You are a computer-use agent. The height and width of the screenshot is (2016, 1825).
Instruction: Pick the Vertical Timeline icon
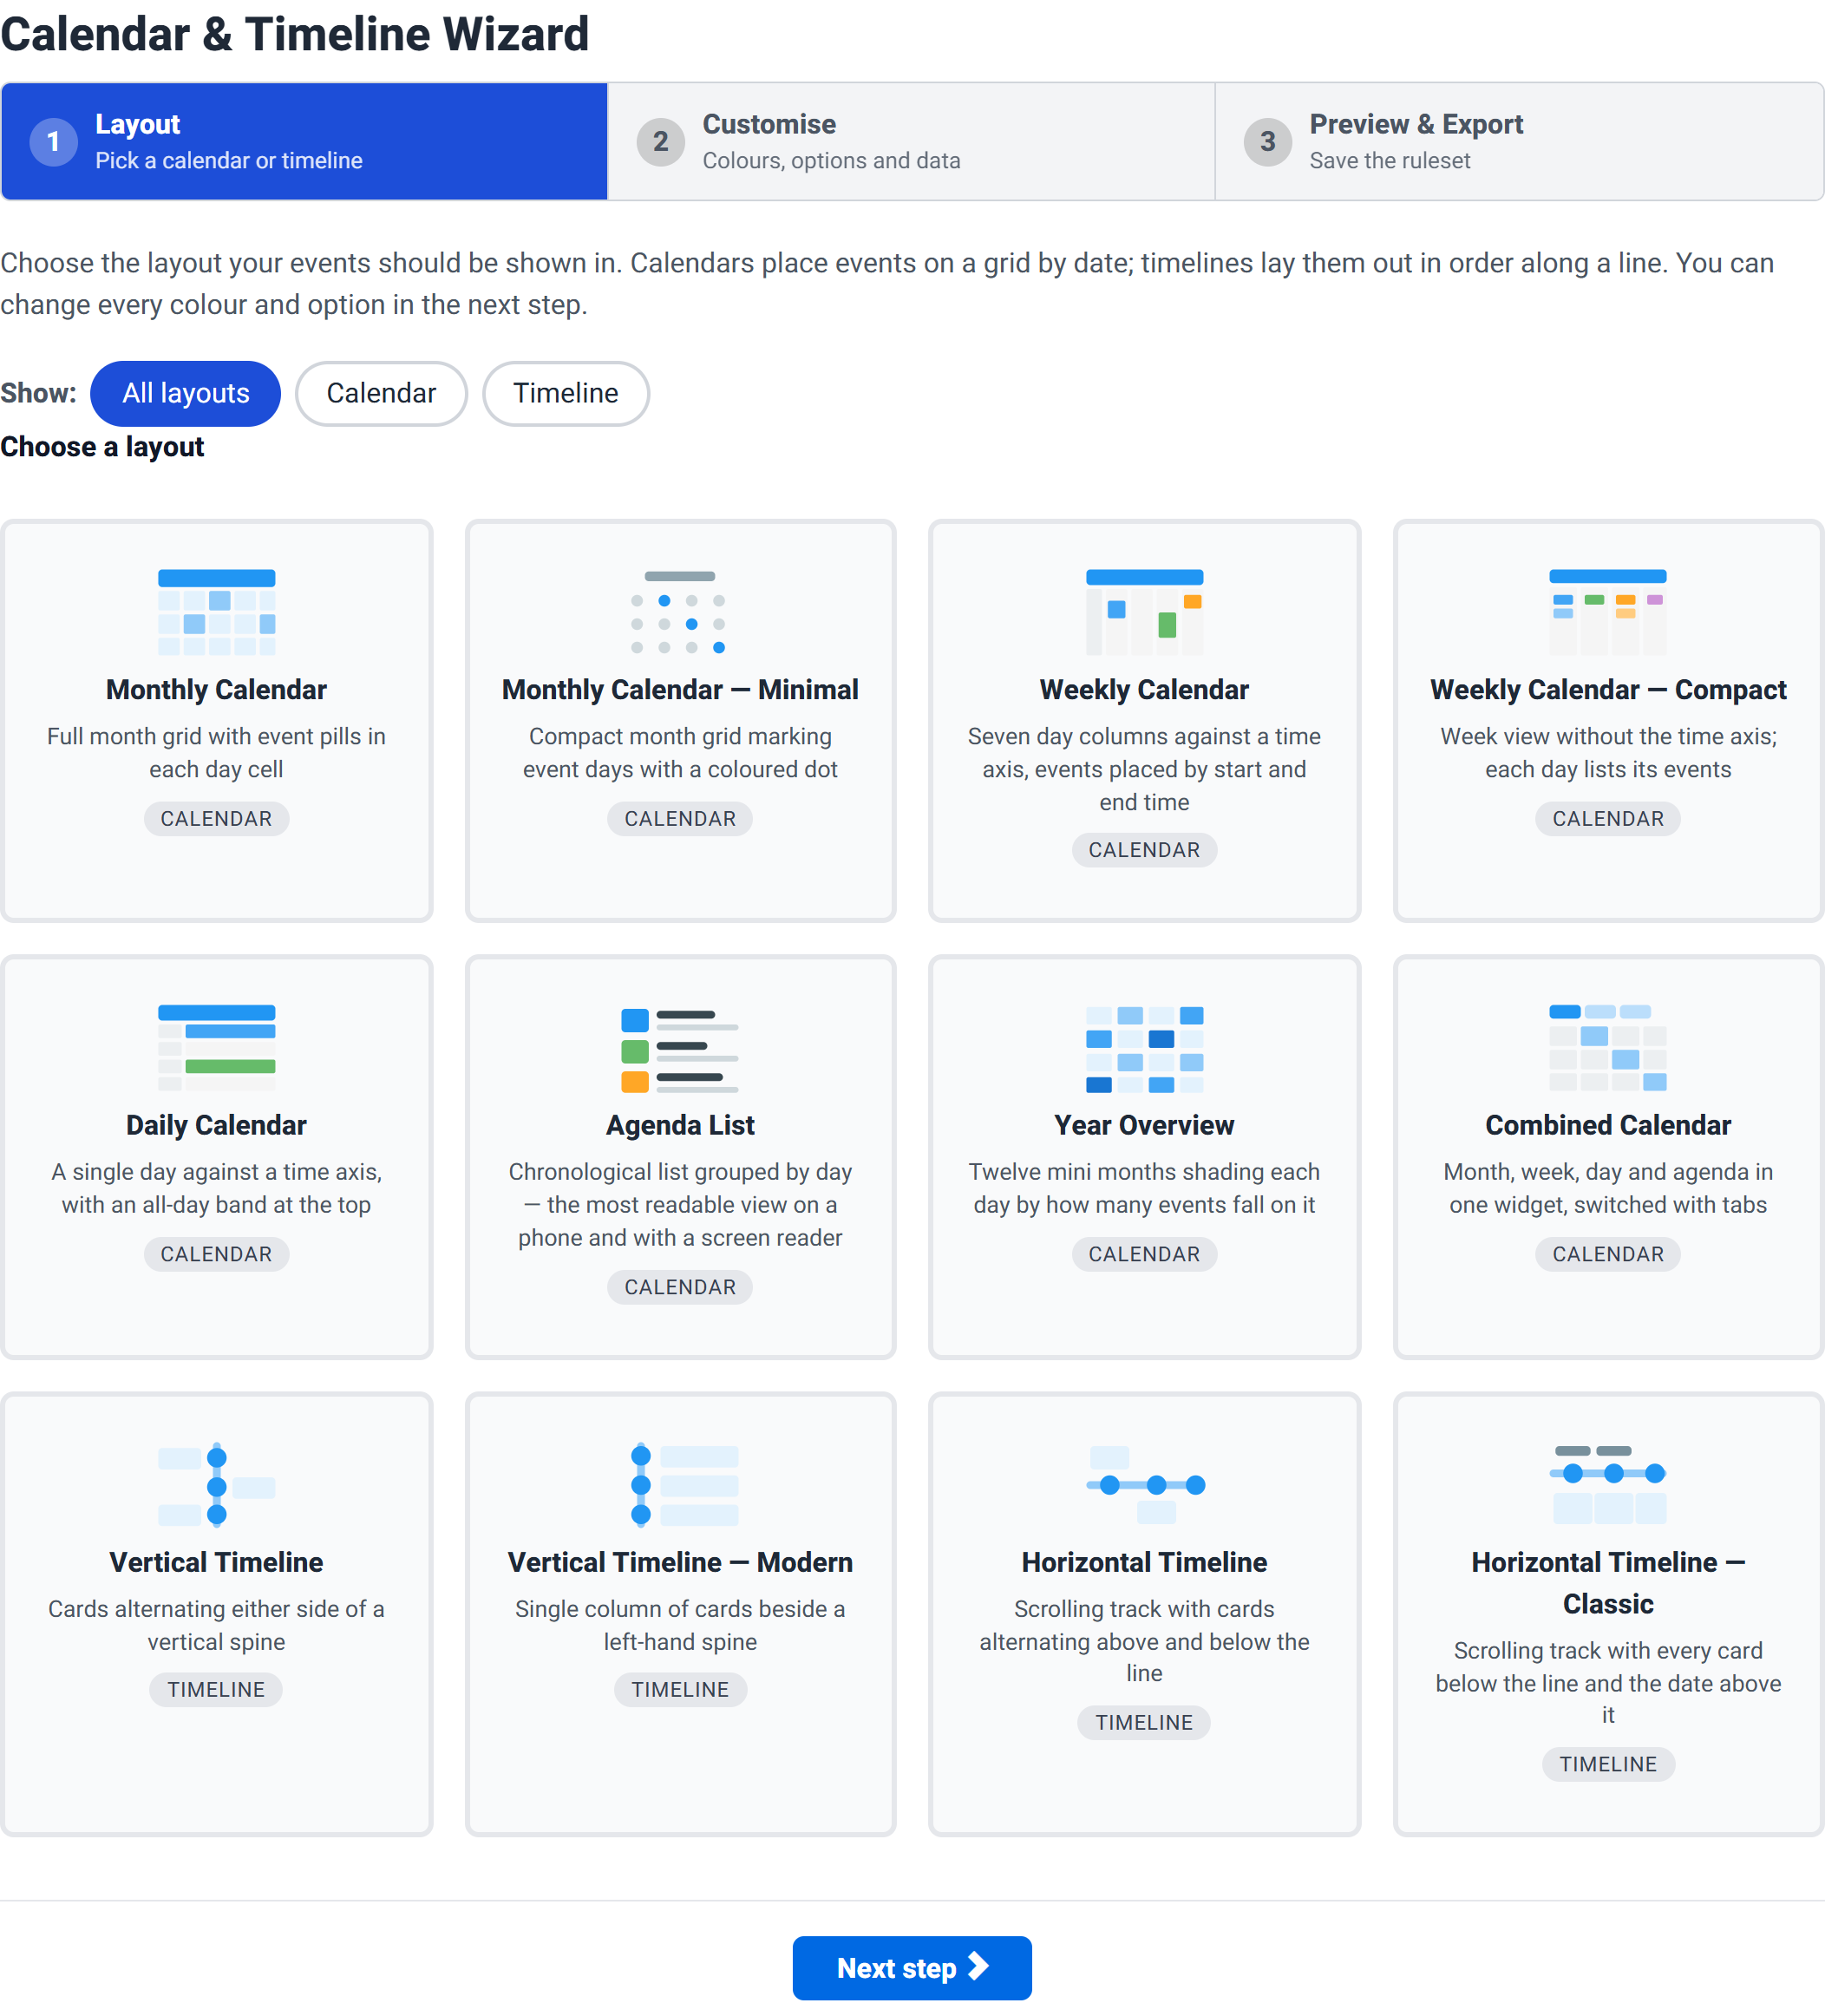216,1485
